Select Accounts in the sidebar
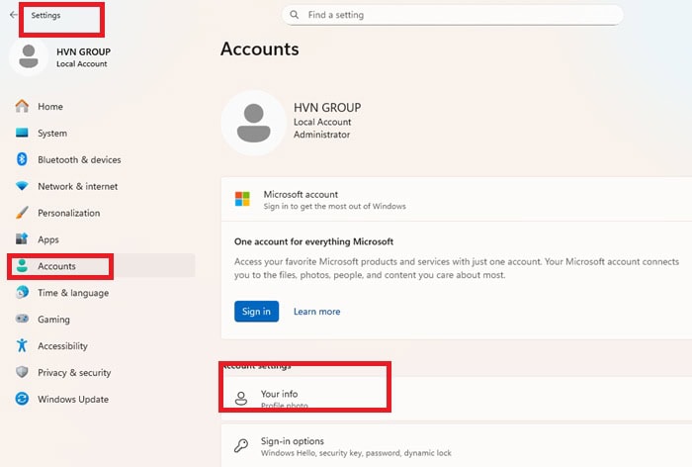The height and width of the screenshot is (467, 692). (56, 266)
